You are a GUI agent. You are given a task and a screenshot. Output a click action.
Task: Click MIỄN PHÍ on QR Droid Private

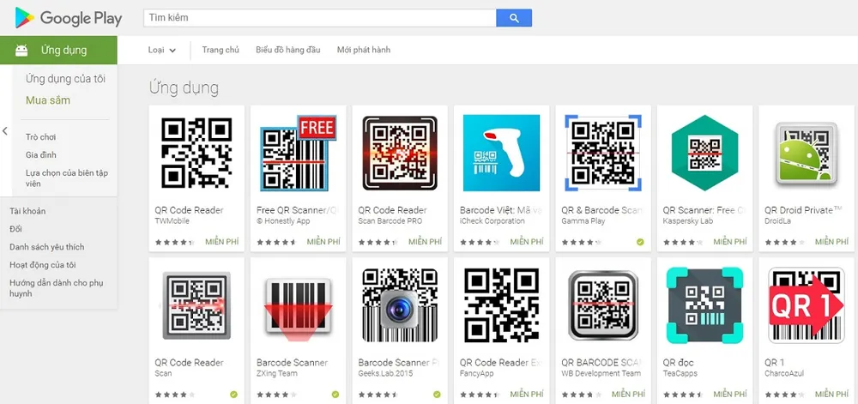[x=831, y=242]
